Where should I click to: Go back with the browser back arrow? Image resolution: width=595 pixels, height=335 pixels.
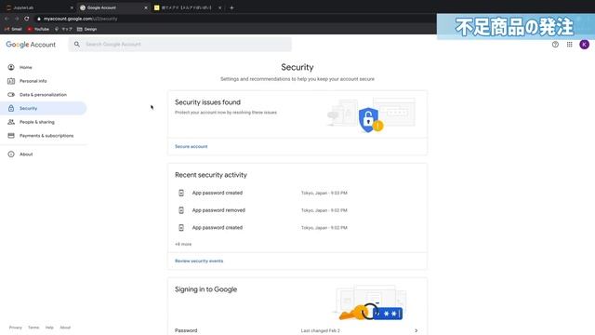(7, 19)
